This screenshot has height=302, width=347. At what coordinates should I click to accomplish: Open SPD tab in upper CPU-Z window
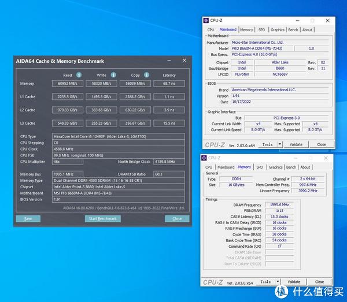[x=261, y=30]
